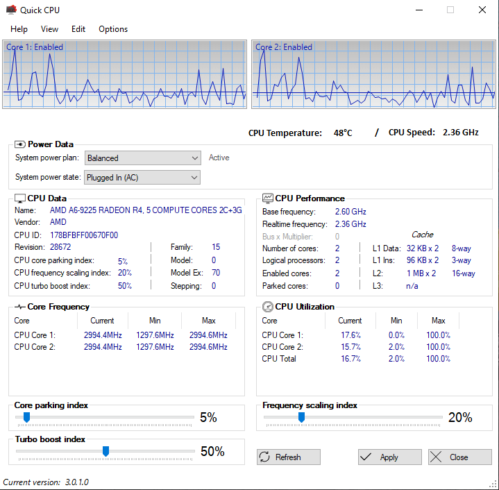Click the circular arrows icon on Refresh
Image resolution: width=499 pixels, height=490 pixels.
click(264, 457)
